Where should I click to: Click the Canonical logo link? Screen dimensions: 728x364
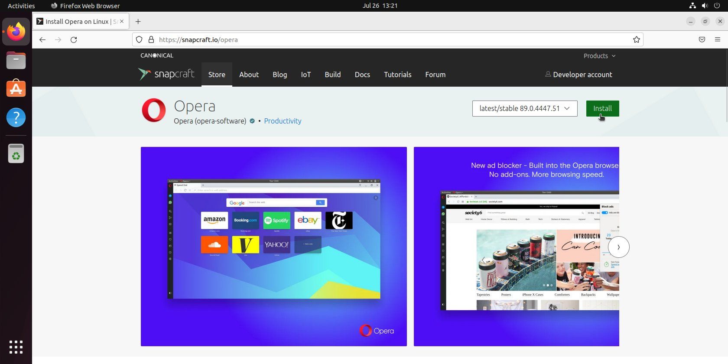point(157,55)
